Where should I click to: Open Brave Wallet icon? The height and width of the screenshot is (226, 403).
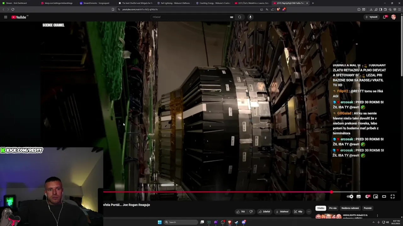coord(385,9)
